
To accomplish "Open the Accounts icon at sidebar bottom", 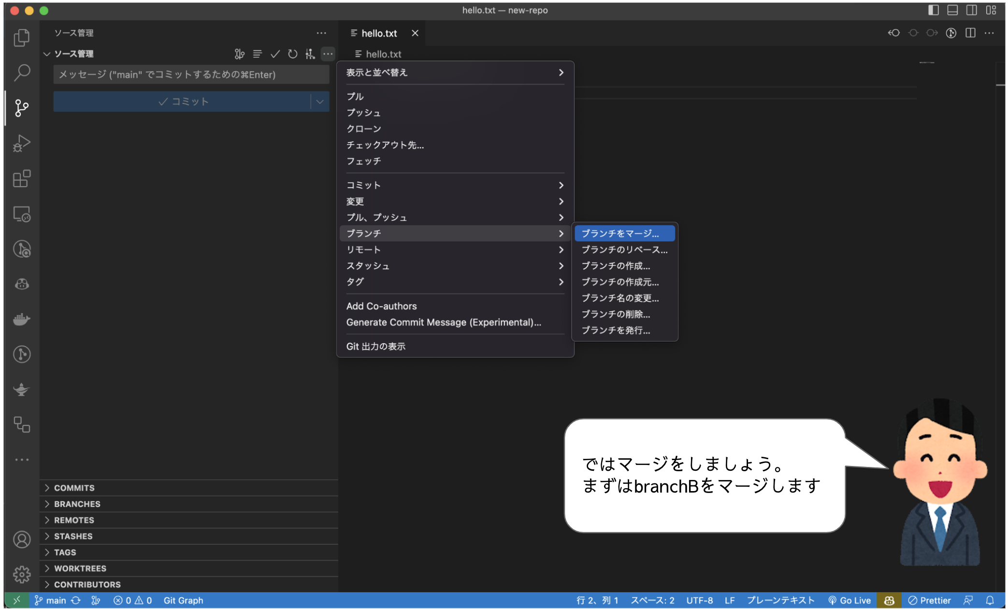I will coord(22,540).
